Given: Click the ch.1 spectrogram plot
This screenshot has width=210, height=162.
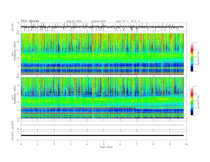Looking at the screenshot, I should (x=102, y=54).
